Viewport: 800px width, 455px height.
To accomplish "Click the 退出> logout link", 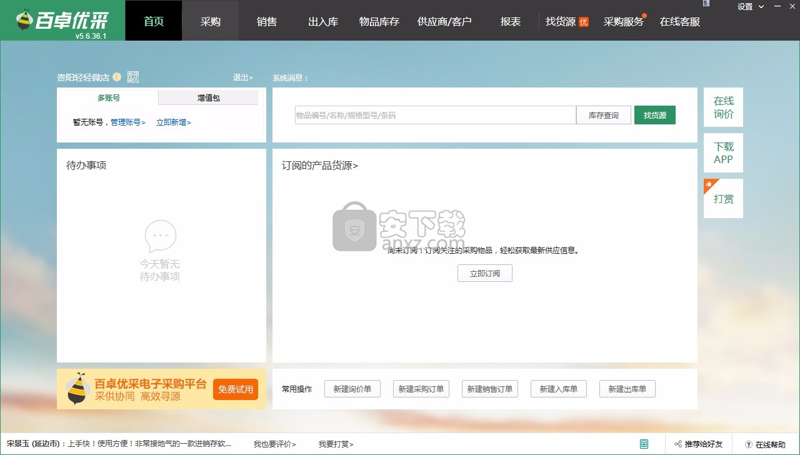I will pos(243,77).
